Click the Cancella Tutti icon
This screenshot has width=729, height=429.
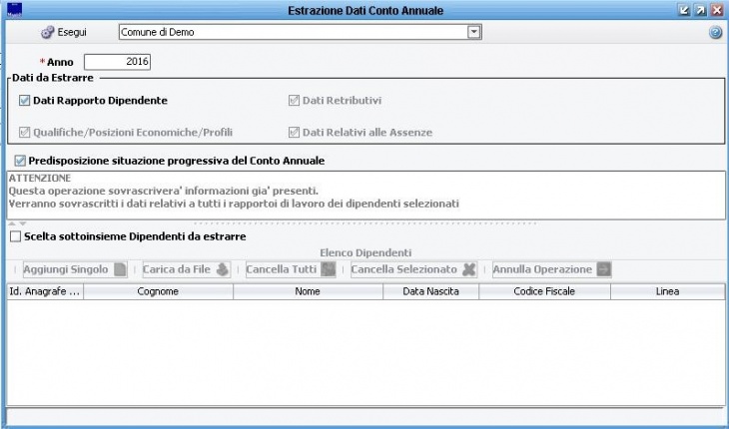[x=329, y=269]
